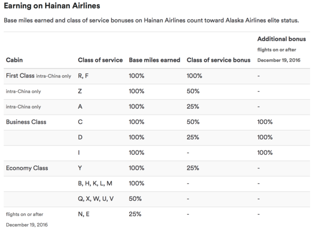The height and width of the screenshot is (230, 314).
Task: Select the Z class of service cell
Action: click(x=80, y=91)
